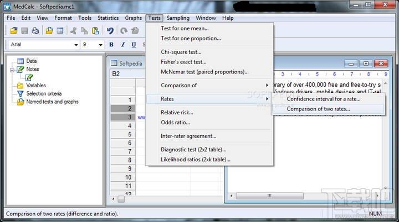The height and width of the screenshot is (222, 399).
Task: Open the Tools menu
Action: (85, 18)
